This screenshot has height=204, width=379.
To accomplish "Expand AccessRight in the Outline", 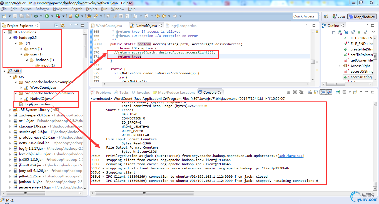I will 340,66.
